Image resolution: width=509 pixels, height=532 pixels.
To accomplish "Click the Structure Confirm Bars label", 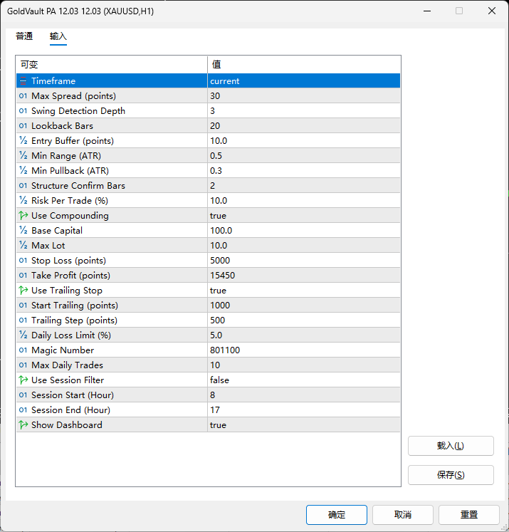I will [x=78, y=186].
